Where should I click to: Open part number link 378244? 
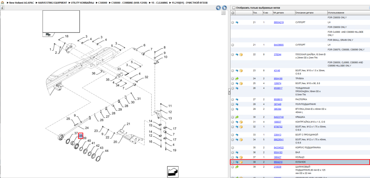(277, 55)
